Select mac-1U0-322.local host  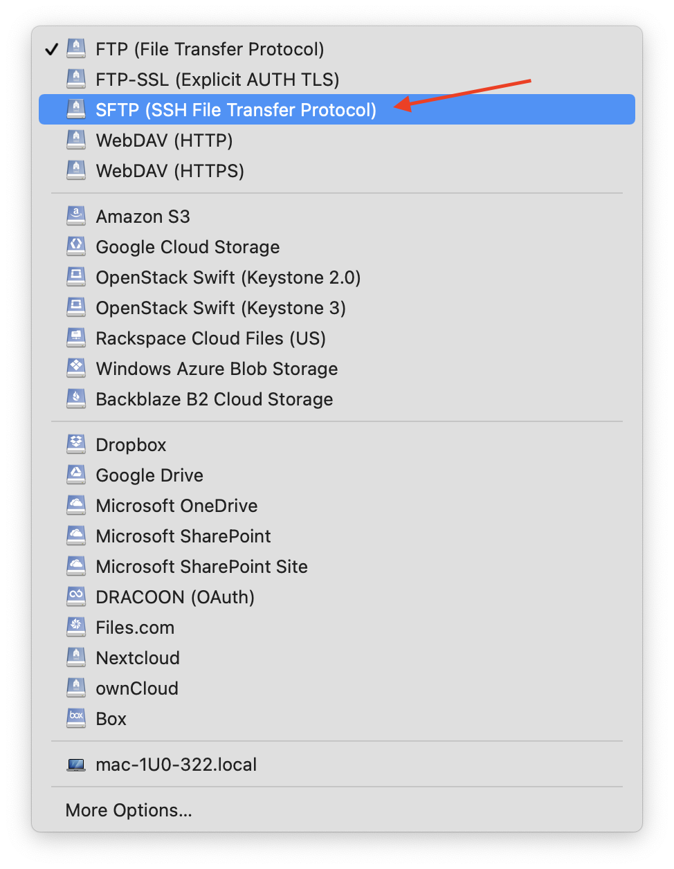click(x=337, y=764)
